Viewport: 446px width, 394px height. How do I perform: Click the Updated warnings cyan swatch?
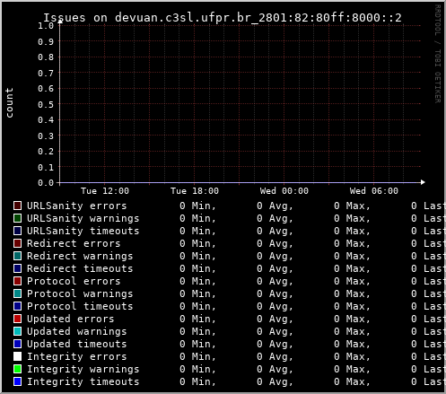[x=17, y=331]
